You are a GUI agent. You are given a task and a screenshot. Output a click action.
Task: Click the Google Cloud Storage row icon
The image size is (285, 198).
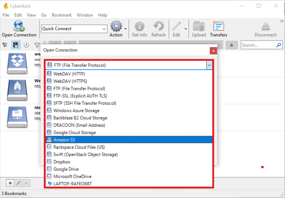pos(49,132)
